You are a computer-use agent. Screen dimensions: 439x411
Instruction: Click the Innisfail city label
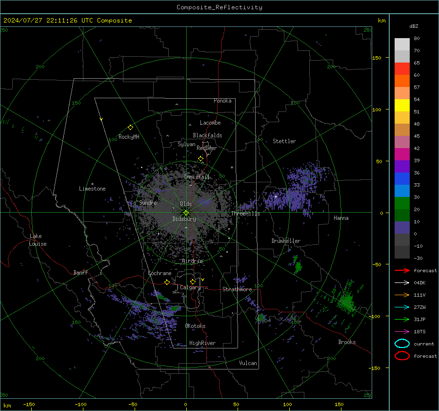point(197,177)
